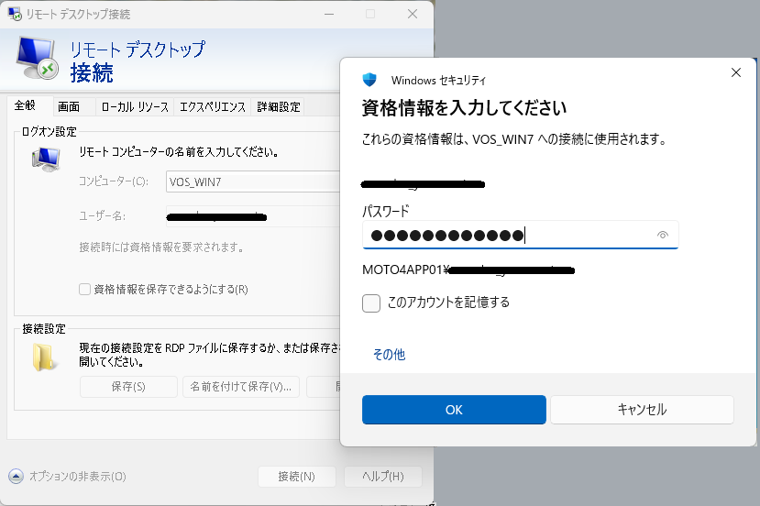Click the large Remote Desktop banner icon
The image size is (760, 506).
[x=38, y=60]
